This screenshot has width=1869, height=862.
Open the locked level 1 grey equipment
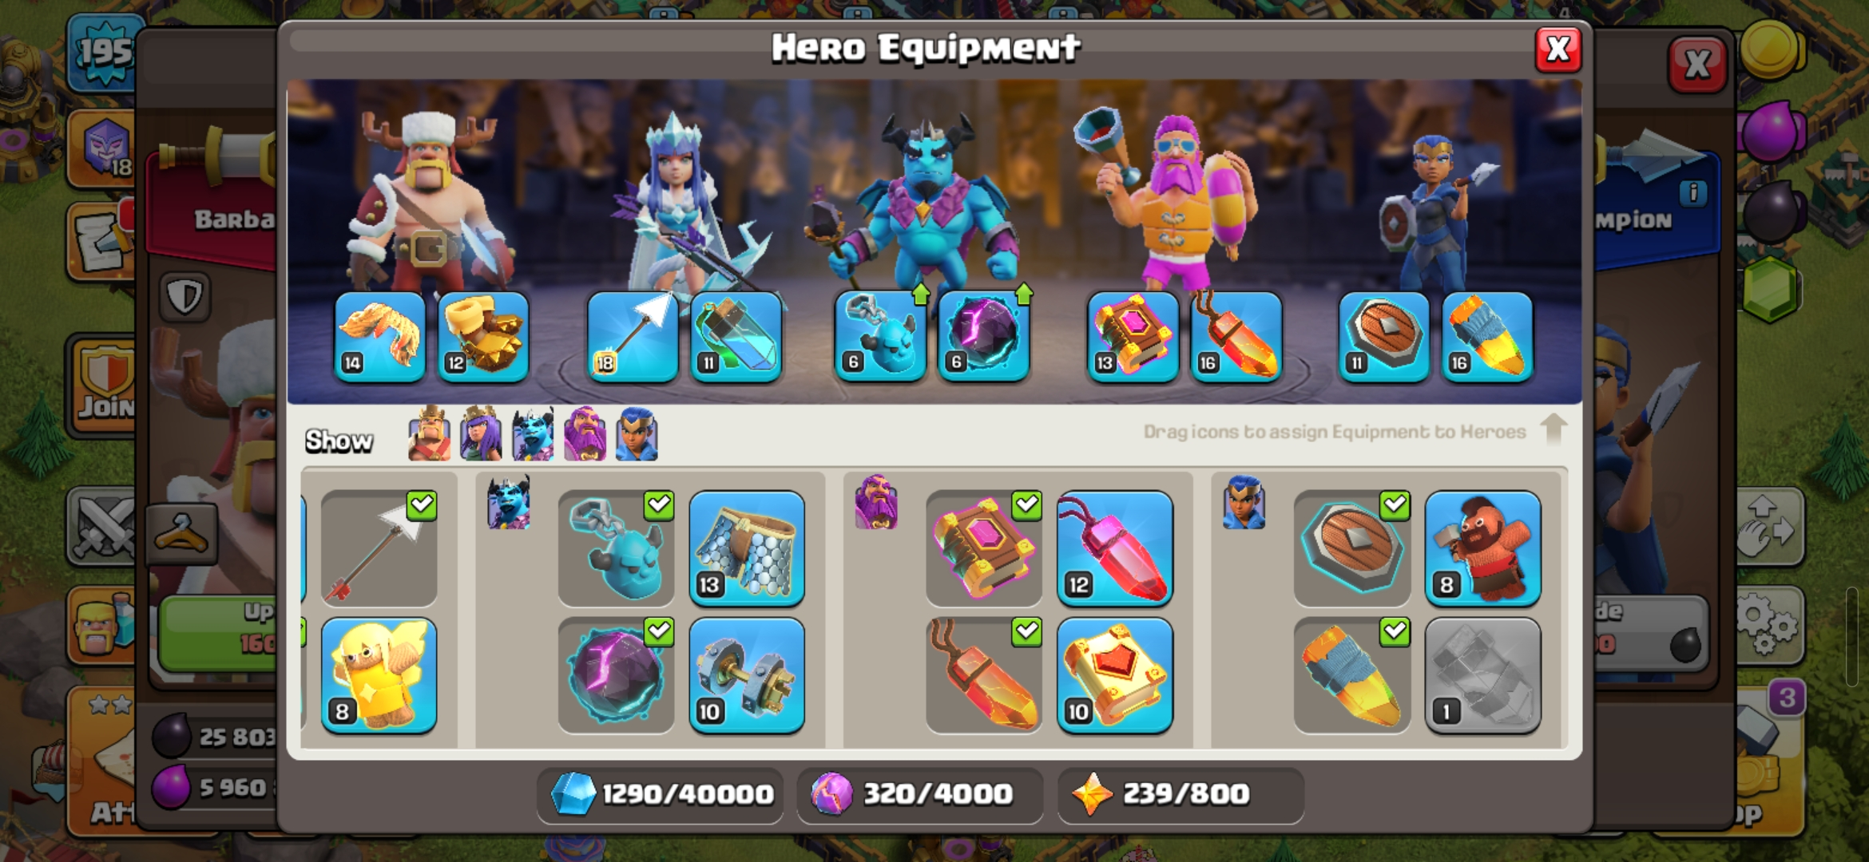(1483, 675)
